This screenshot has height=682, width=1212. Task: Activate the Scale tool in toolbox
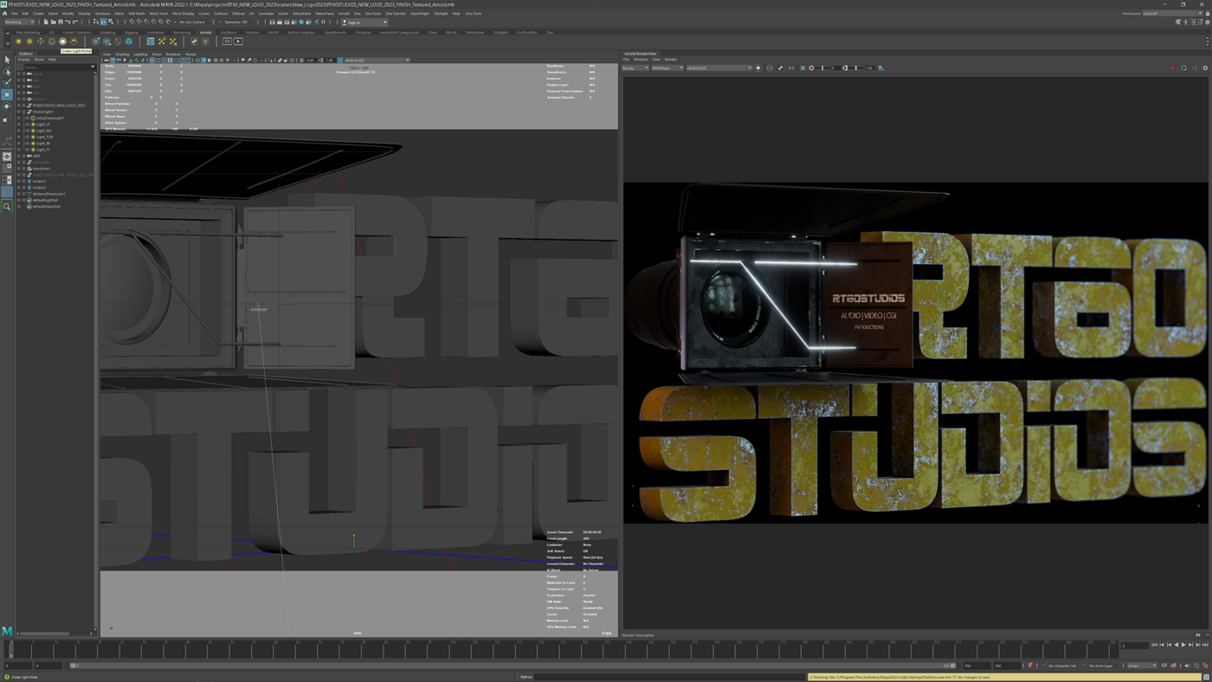(7, 119)
